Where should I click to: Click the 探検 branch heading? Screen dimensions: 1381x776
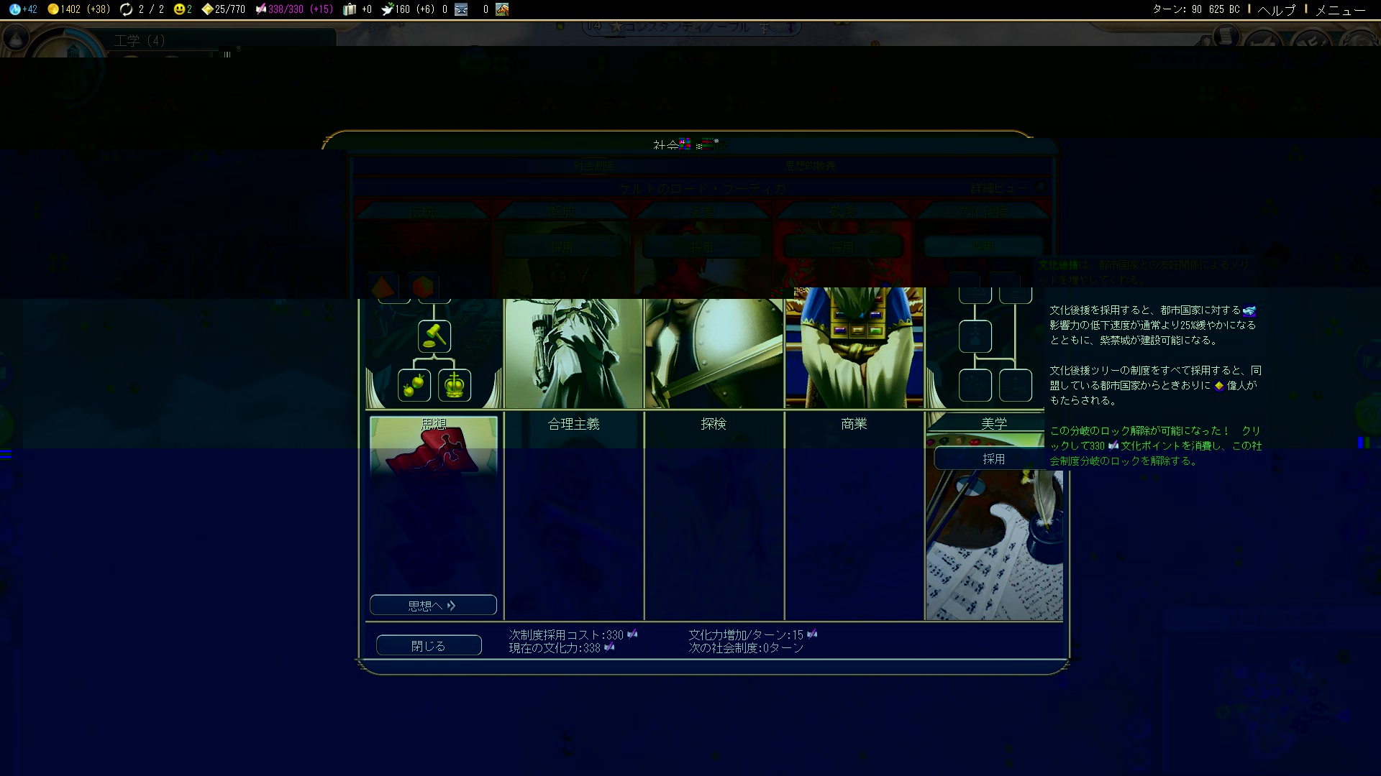[714, 424]
